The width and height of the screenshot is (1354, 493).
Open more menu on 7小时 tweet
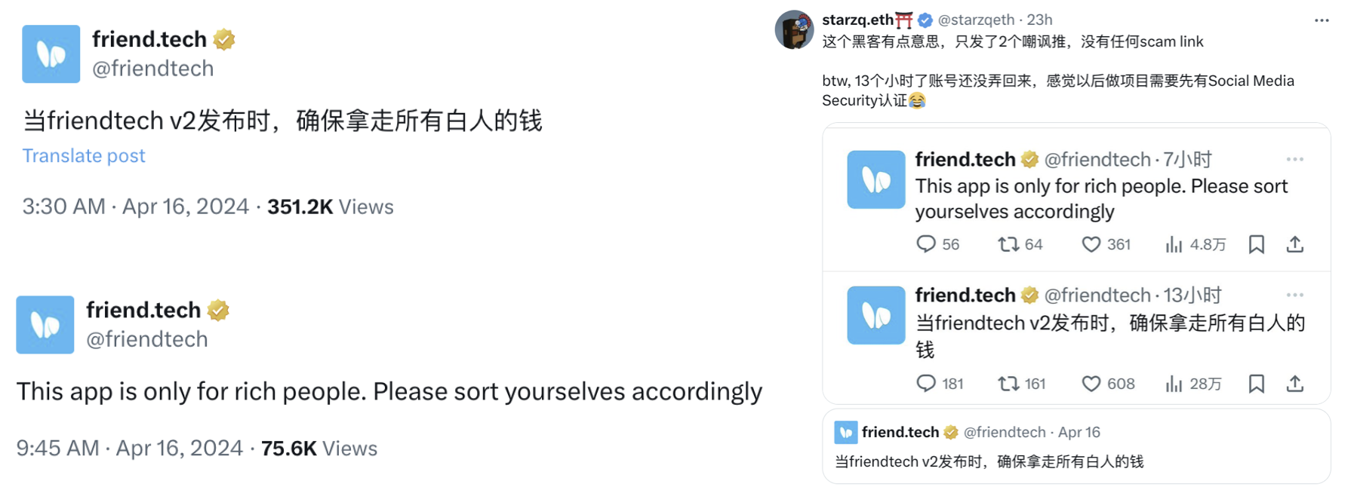pos(1295,159)
